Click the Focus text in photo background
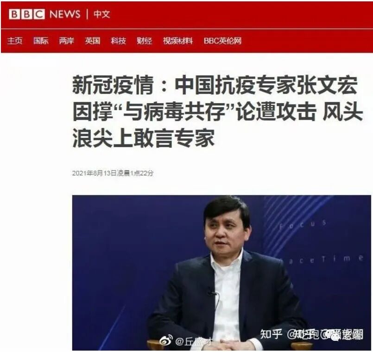The image size is (373, 352). pos(303,224)
